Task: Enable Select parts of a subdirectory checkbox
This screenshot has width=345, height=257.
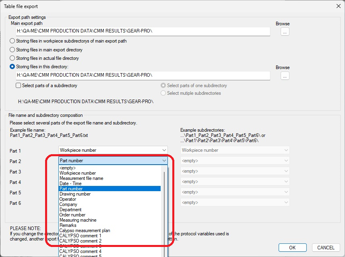Action: [x=19, y=86]
